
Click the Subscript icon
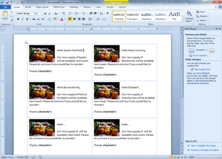[38, 19]
